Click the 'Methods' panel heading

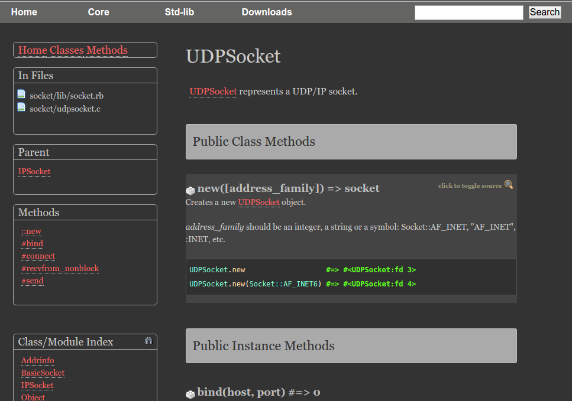coord(38,213)
